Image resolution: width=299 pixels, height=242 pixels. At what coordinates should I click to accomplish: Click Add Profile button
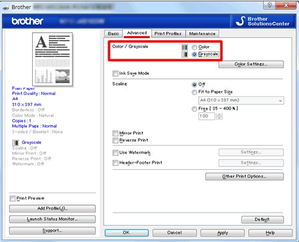(x=52, y=209)
